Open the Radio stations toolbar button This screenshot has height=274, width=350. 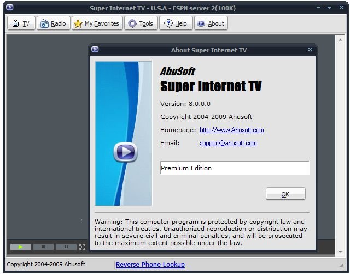pos(53,23)
